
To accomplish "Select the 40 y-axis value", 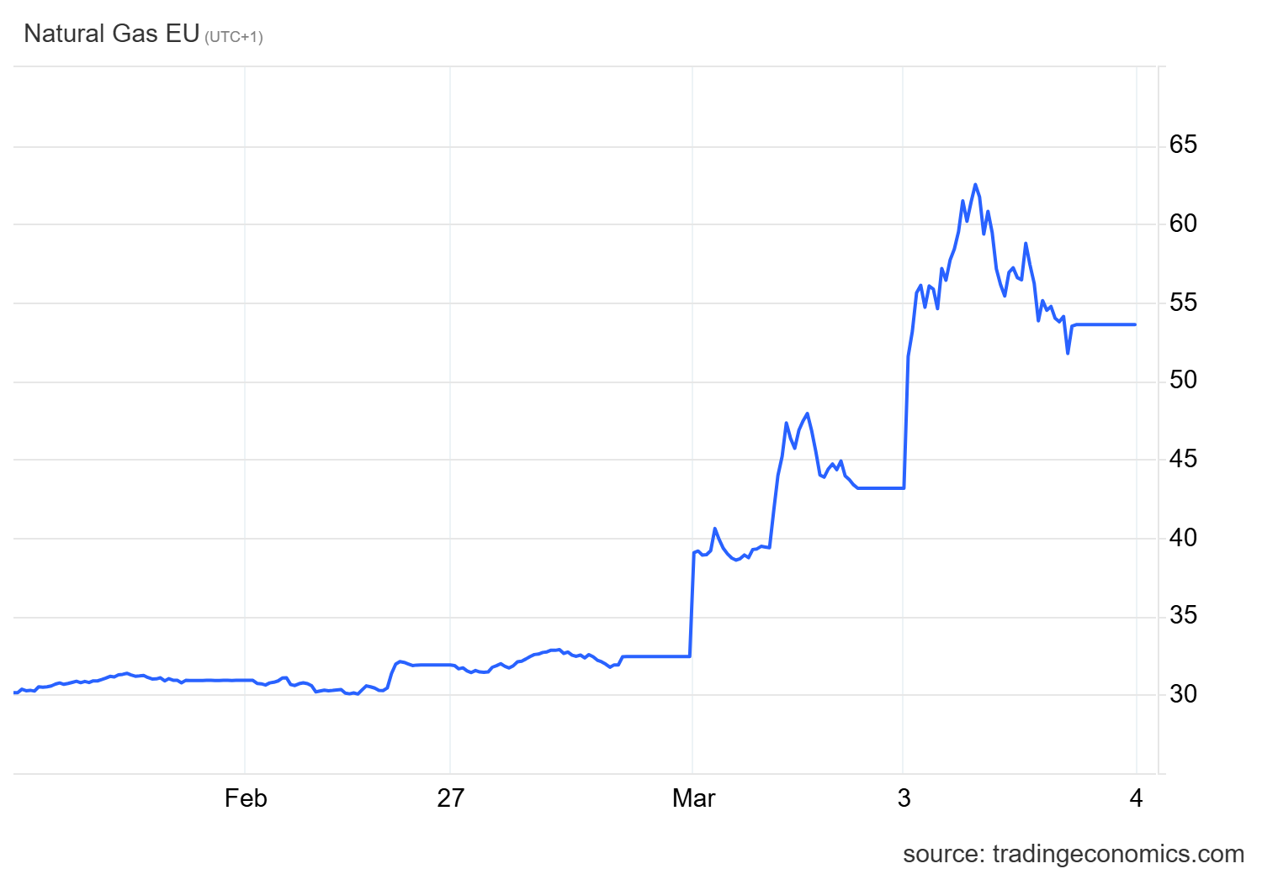I will [1183, 538].
